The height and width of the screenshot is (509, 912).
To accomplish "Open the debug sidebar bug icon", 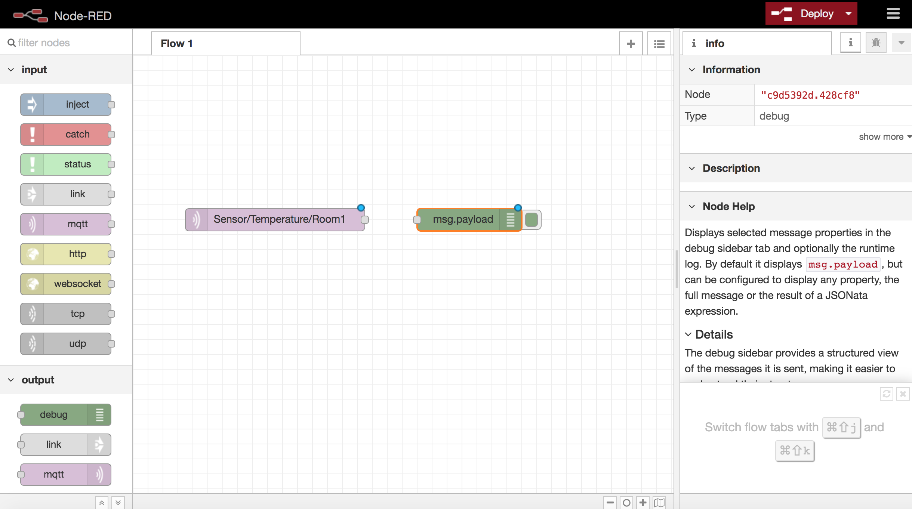I will 876,43.
